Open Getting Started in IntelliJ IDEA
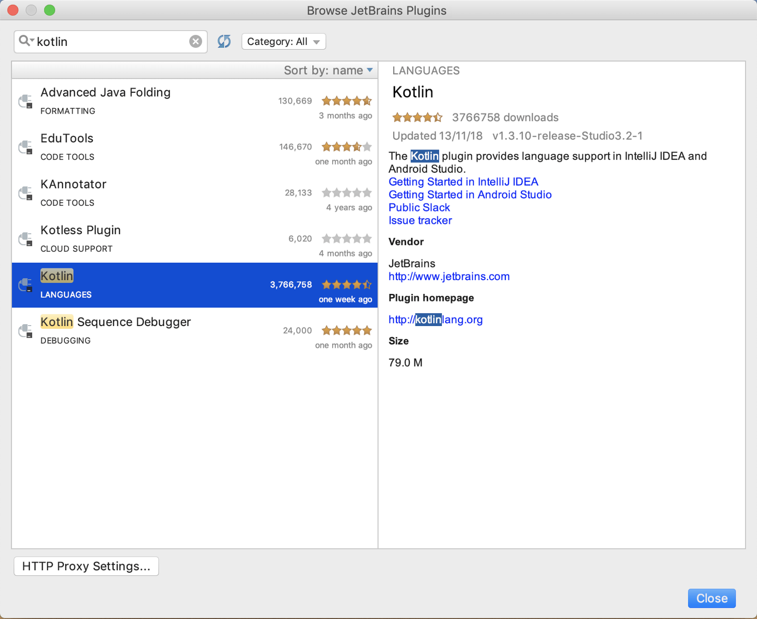The width and height of the screenshot is (757, 619). pyautogui.click(x=463, y=182)
